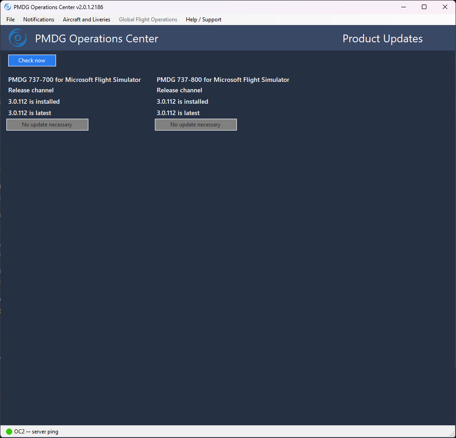Click the Check now button
This screenshot has width=456, height=438.
(32, 60)
